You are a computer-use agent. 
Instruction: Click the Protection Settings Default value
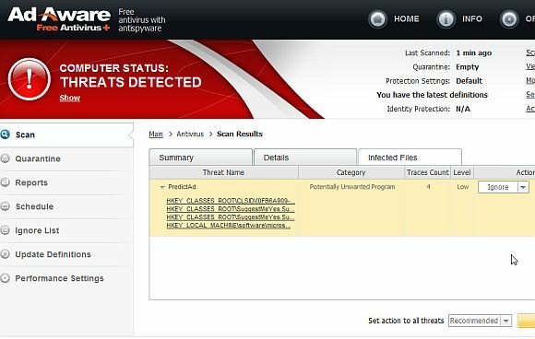coord(470,81)
